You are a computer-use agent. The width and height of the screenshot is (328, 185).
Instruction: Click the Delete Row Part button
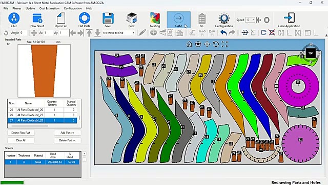click(21, 133)
